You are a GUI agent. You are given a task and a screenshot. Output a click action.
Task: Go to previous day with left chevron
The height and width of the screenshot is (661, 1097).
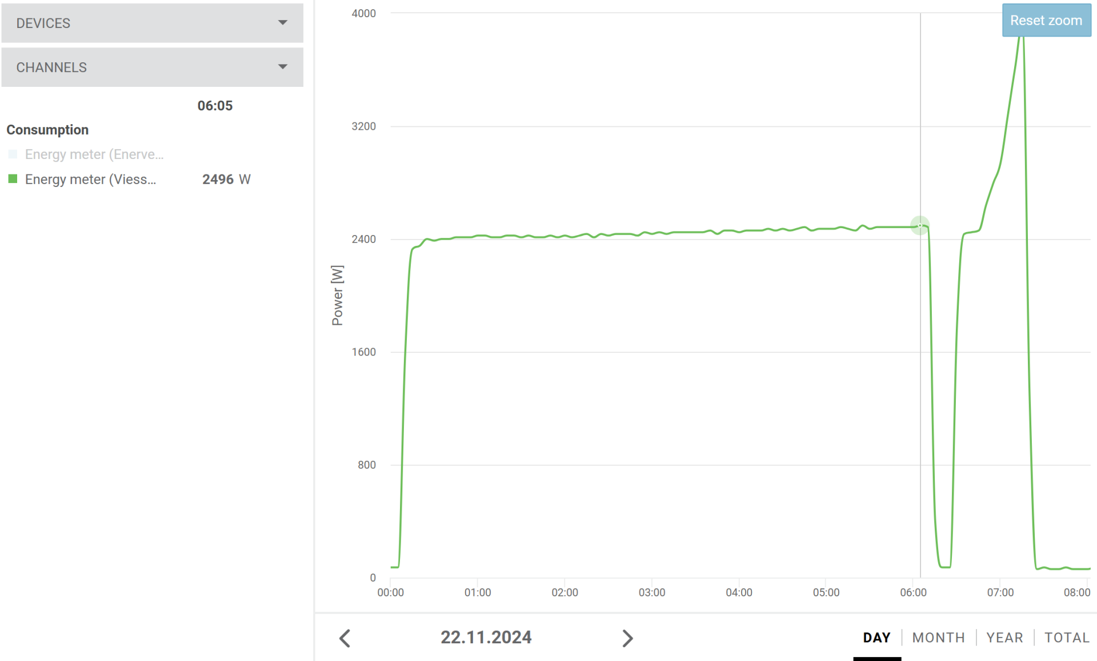(345, 638)
